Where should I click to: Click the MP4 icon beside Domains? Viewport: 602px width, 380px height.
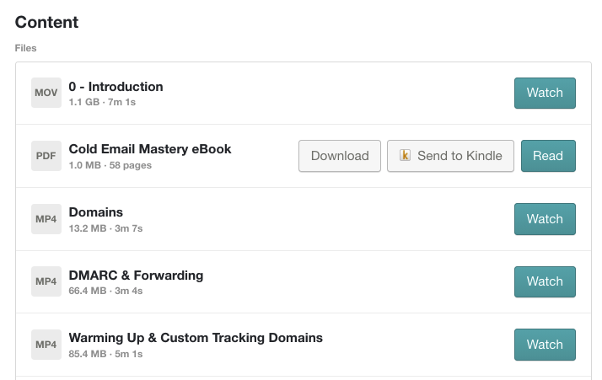click(x=46, y=219)
